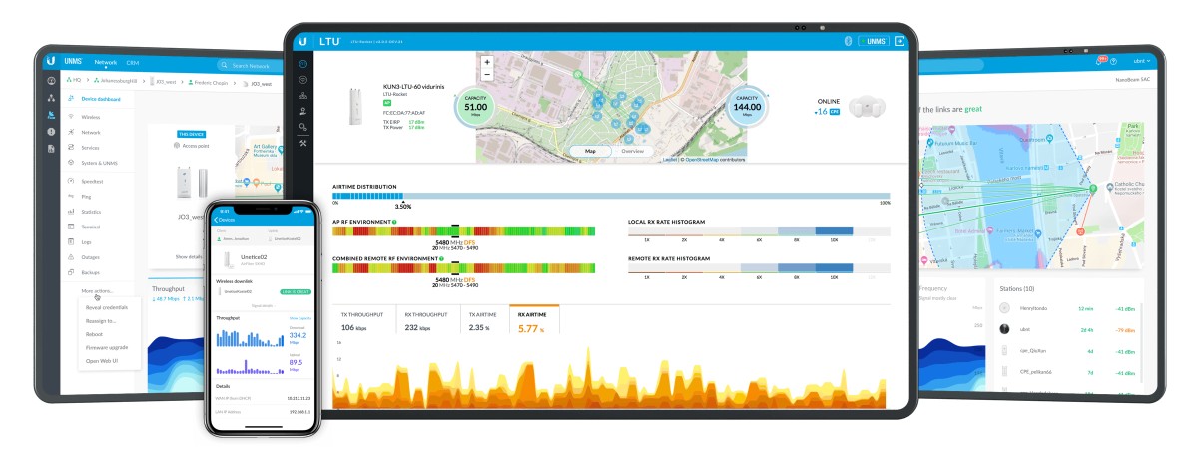Open Services in the device menu

[x=90, y=147]
